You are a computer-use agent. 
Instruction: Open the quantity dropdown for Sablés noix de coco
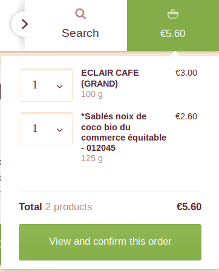pos(47,128)
